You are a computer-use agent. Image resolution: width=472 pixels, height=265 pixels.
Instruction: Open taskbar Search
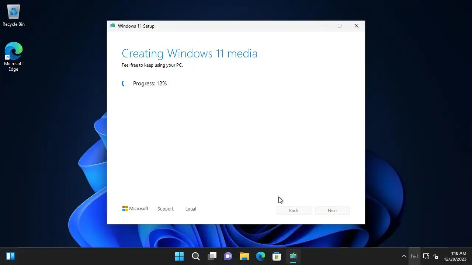[196, 256]
